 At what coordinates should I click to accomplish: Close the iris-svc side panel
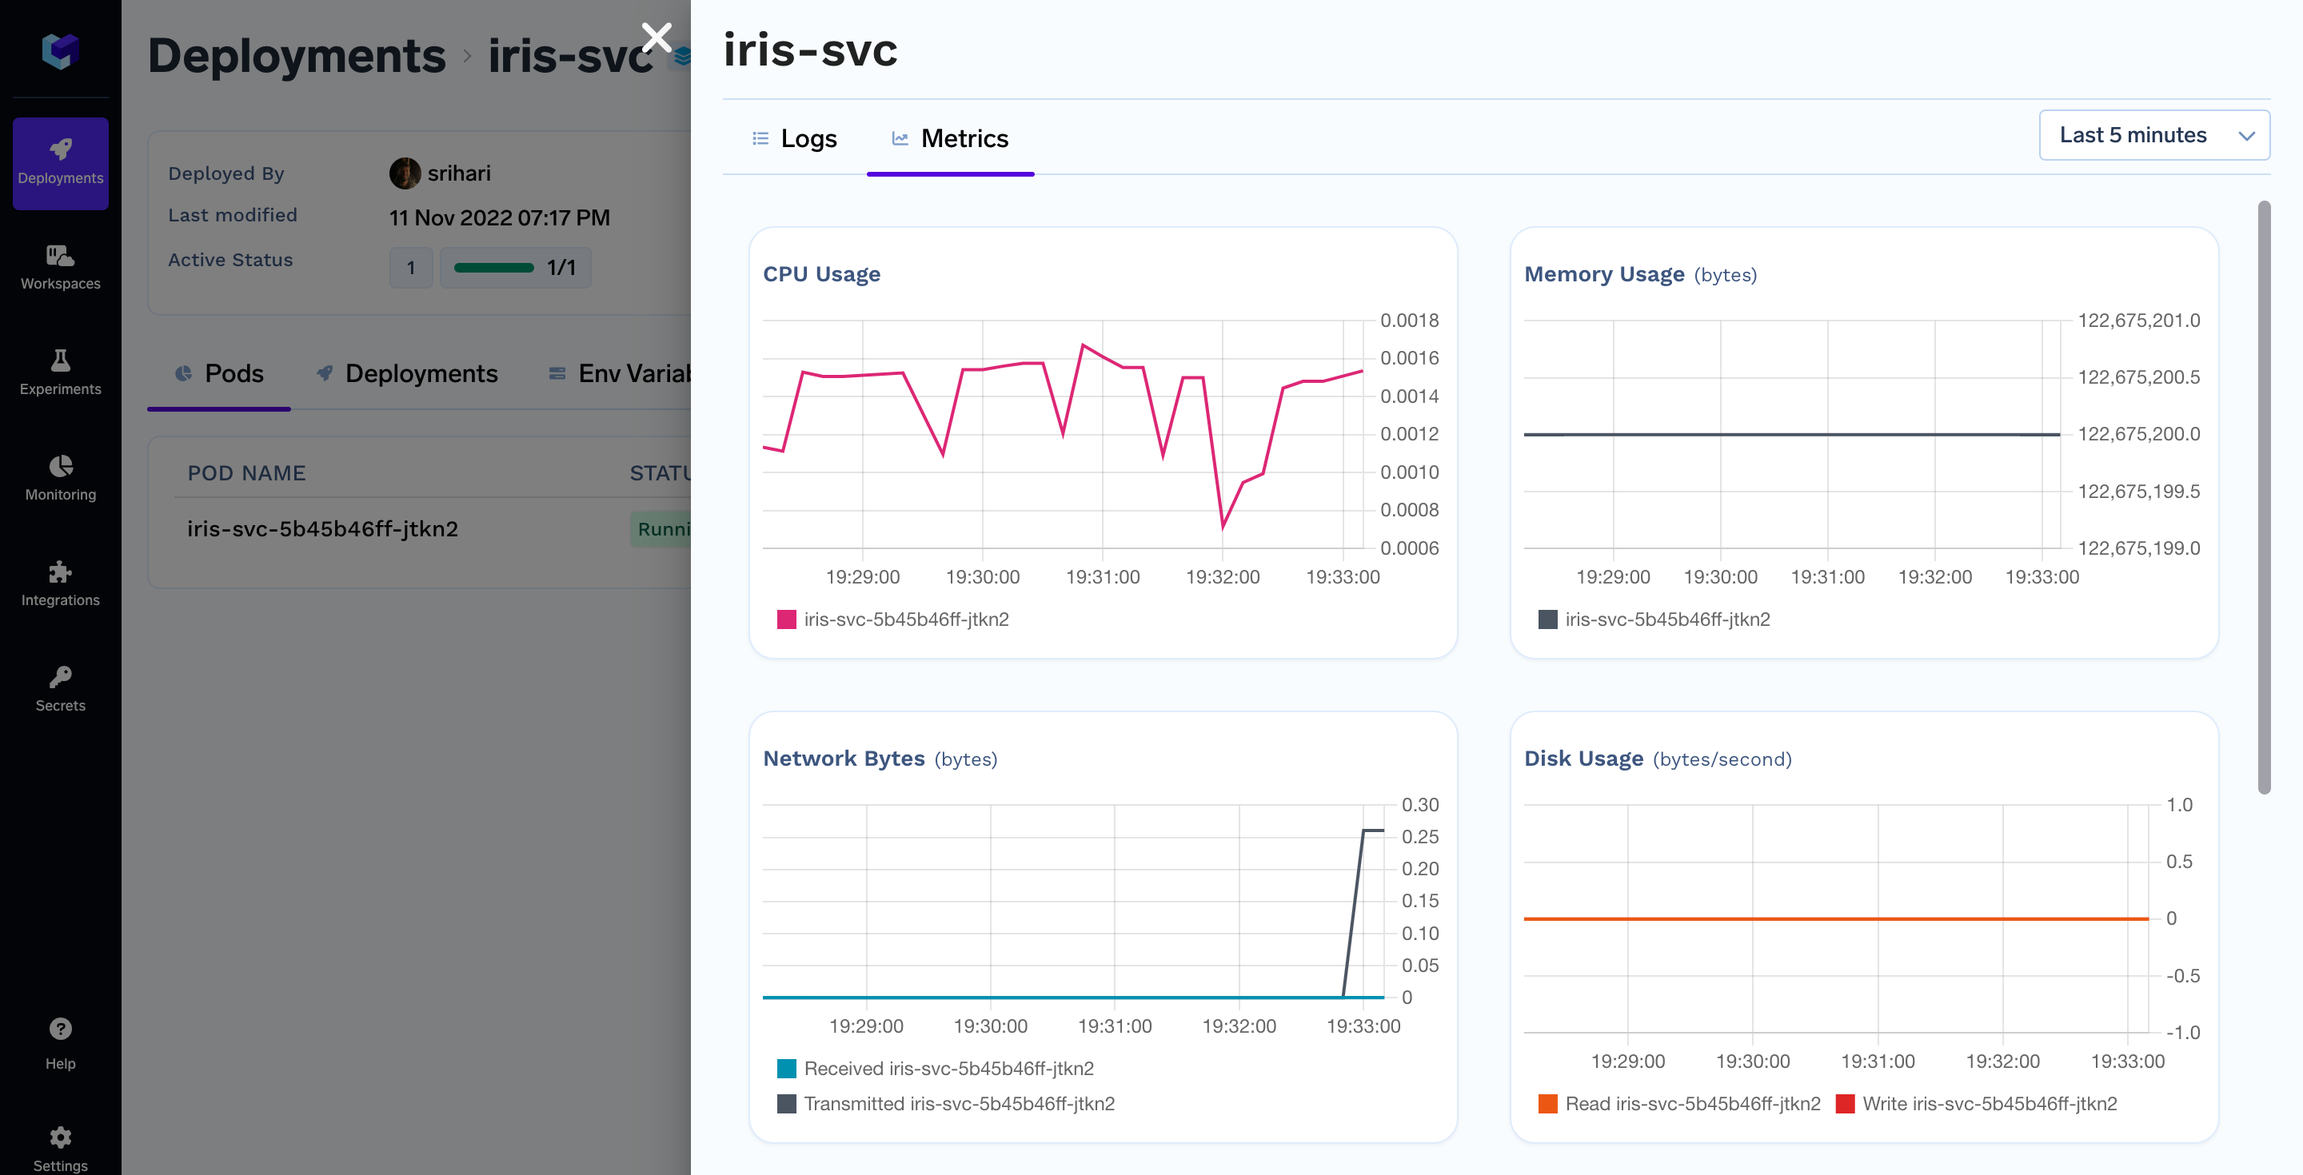(657, 38)
